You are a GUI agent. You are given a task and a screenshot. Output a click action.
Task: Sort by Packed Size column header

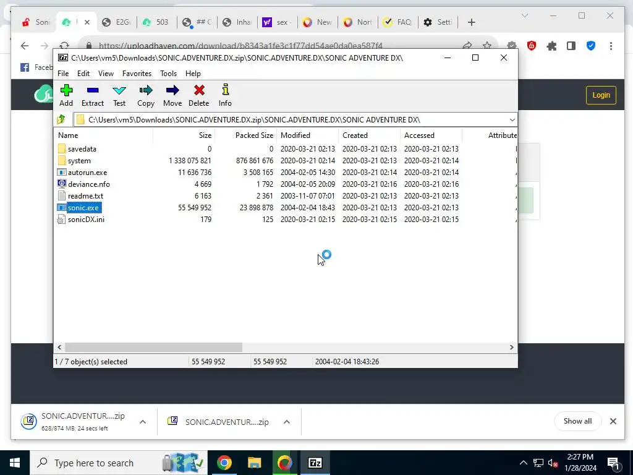(246, 135)
